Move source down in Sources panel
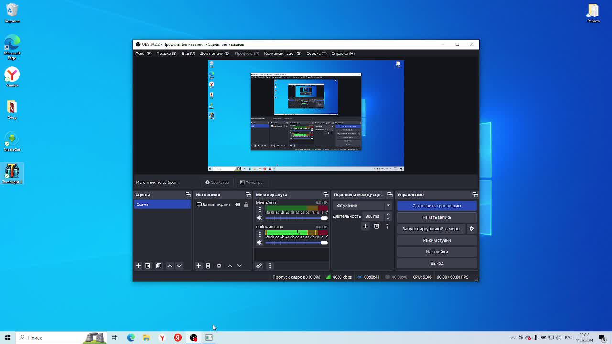Image resolution: width=612 pixels, height=344 pixels. click(240, 266)
